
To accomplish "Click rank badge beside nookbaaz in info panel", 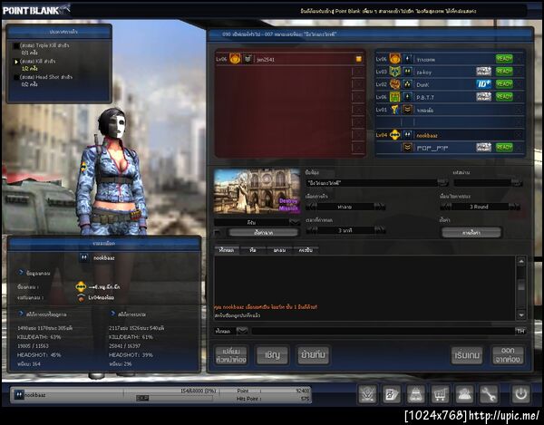I will (83, 257).
